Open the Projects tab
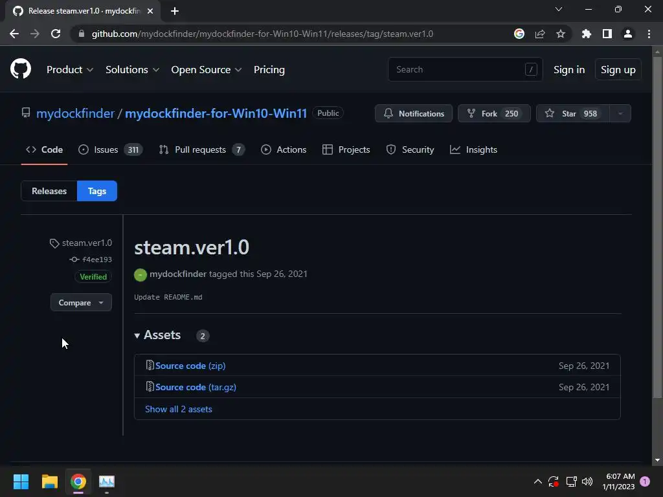This screenshot has width=663, height=497. (346, 149)
